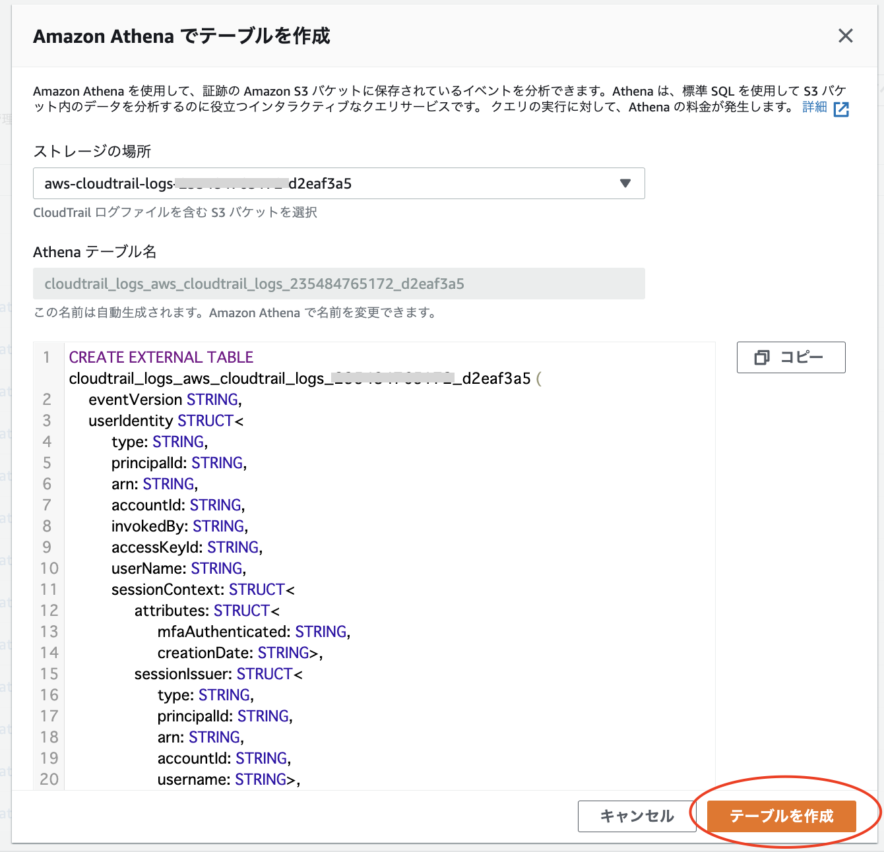884x852 pixels.
Task: Copy the CREATE EXTERNAL TABLE statement
Action: point(790,357)
